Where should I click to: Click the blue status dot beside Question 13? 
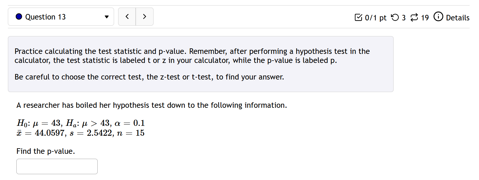tap(19, 17)
